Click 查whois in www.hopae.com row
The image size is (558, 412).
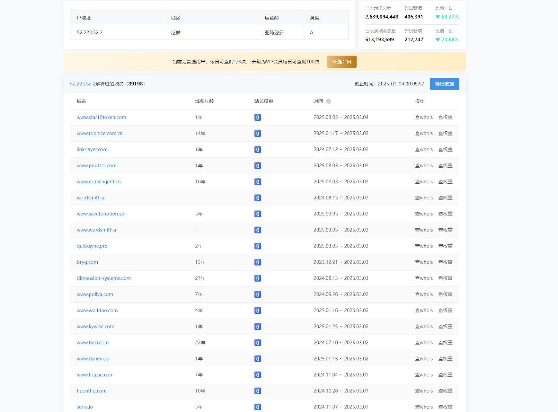(424, 375)
